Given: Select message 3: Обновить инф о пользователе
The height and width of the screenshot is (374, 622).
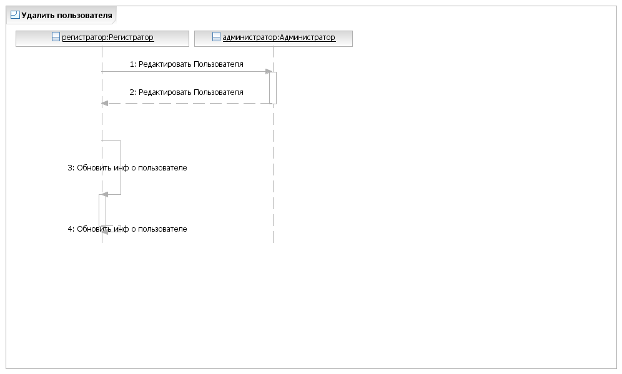Looking at the screenshot, I should (x=127, y=168).
